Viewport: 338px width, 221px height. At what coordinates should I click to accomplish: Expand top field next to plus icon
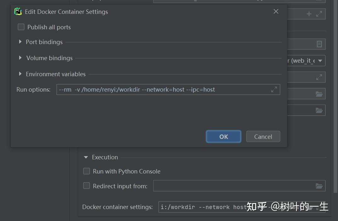point(319,14)
